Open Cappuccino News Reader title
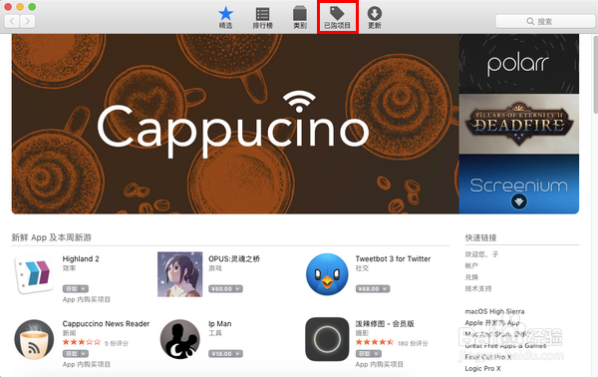This screenshot has height=377, width=598. tap(106, 323)
